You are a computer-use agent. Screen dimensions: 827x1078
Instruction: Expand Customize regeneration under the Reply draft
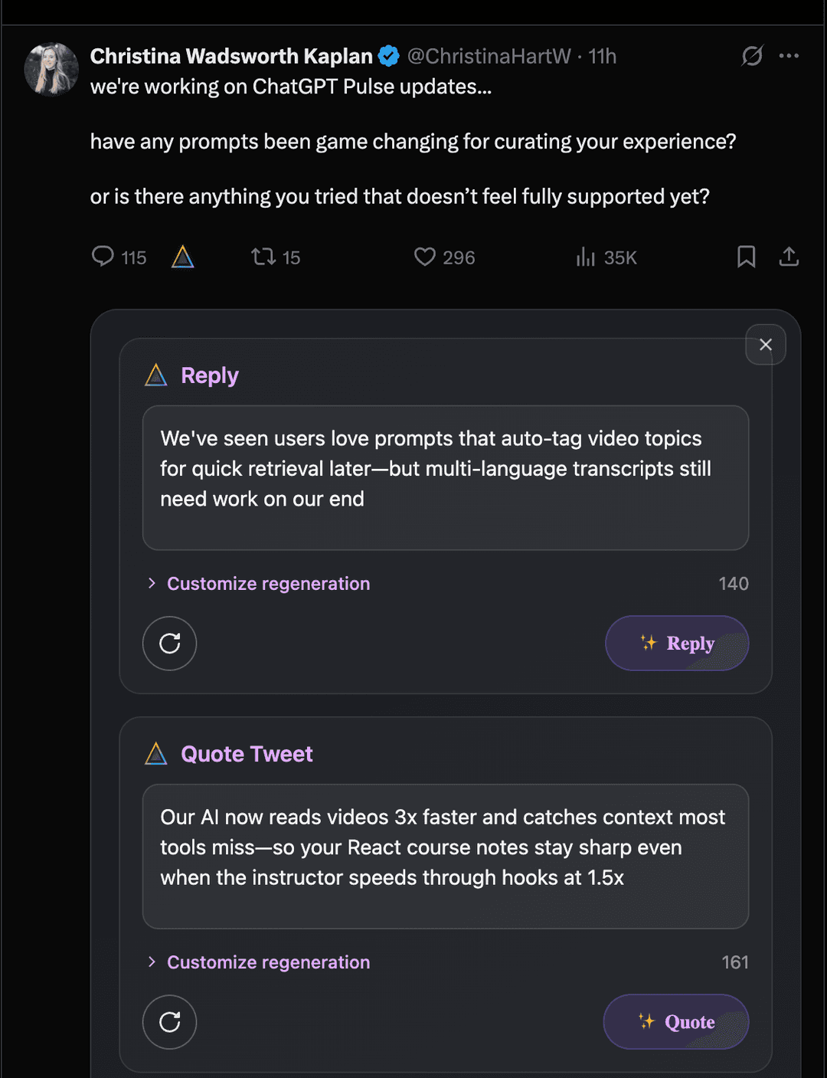coord(268,583)
